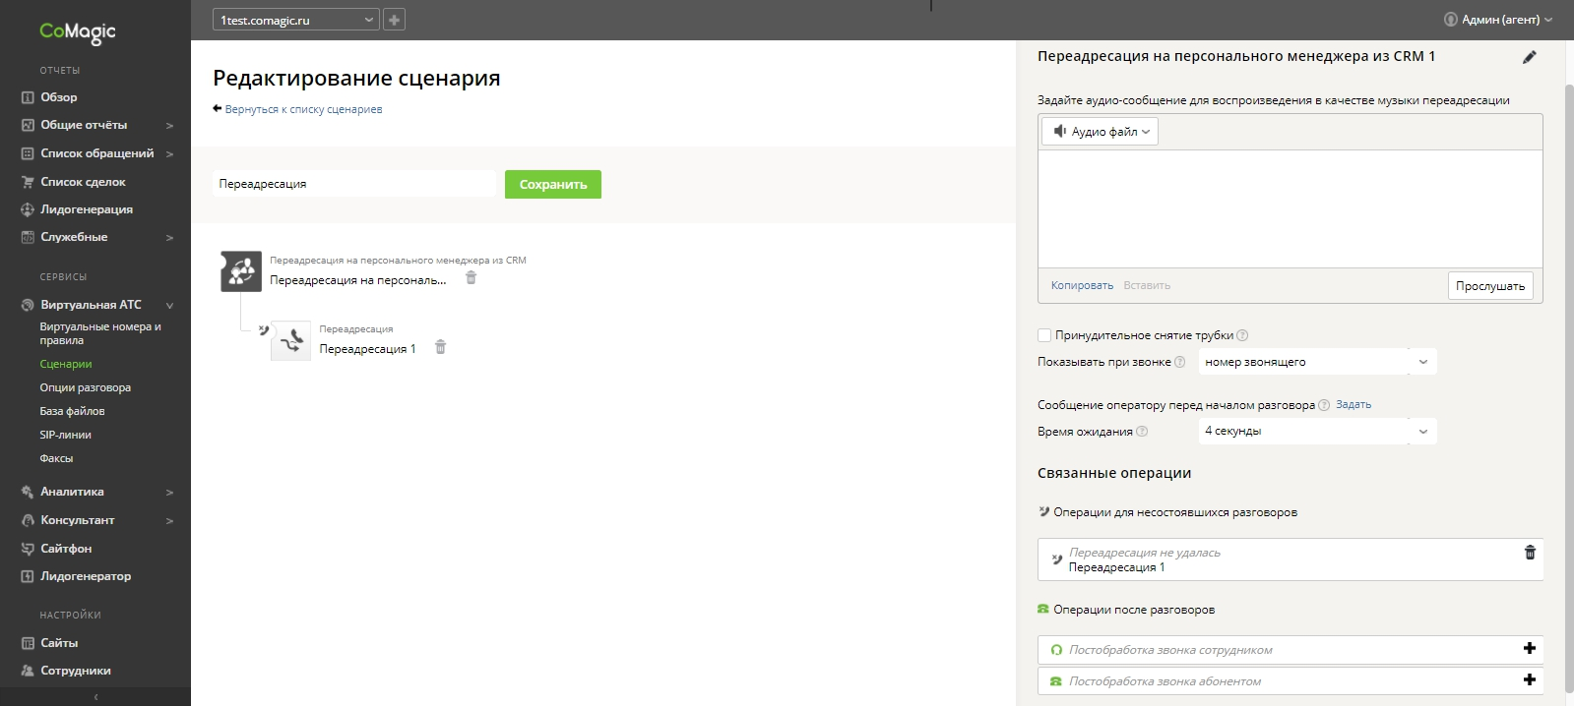Open the Факсы menu item
The width and height of the screenshot is (1574, 706).
pos(56,458)
